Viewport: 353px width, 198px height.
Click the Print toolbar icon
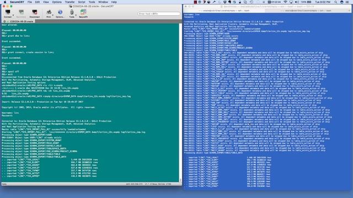coord(49,13)
